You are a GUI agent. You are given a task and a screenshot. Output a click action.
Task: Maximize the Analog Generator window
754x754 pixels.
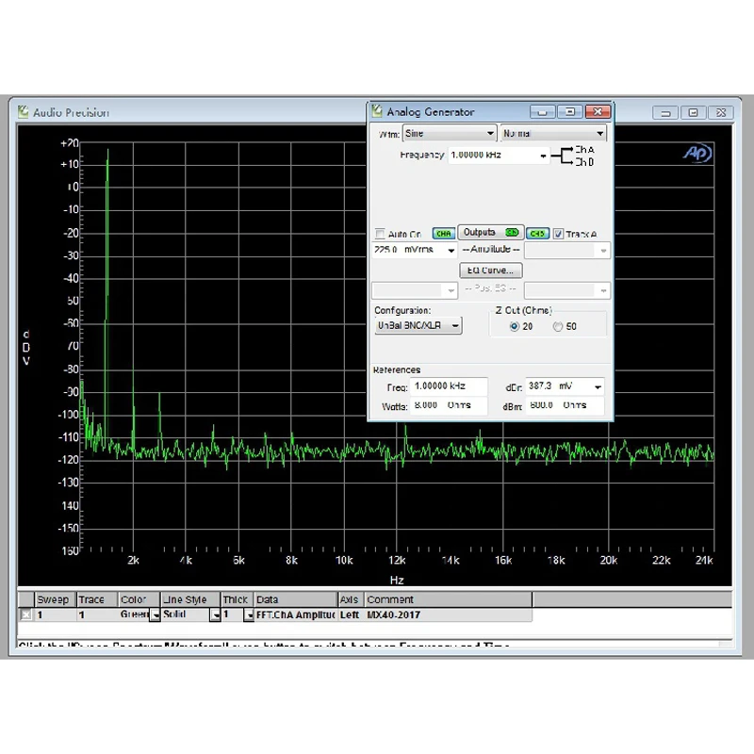click(570, 111)
